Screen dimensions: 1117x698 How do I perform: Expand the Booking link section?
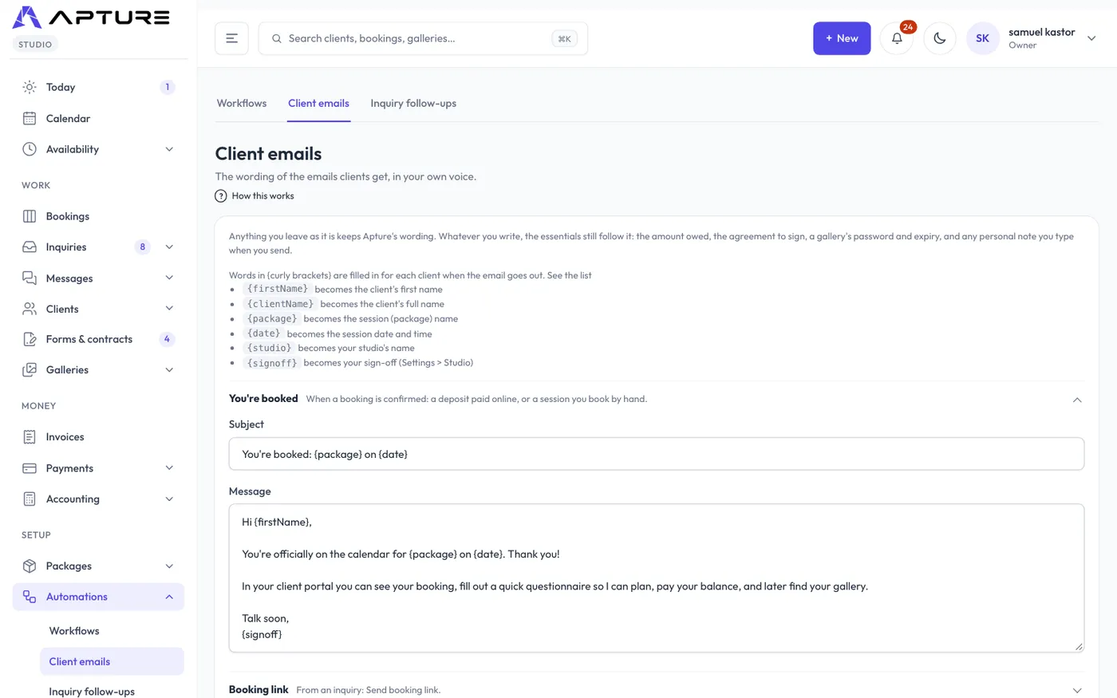pyautogui.click(x=1077, y=690)
